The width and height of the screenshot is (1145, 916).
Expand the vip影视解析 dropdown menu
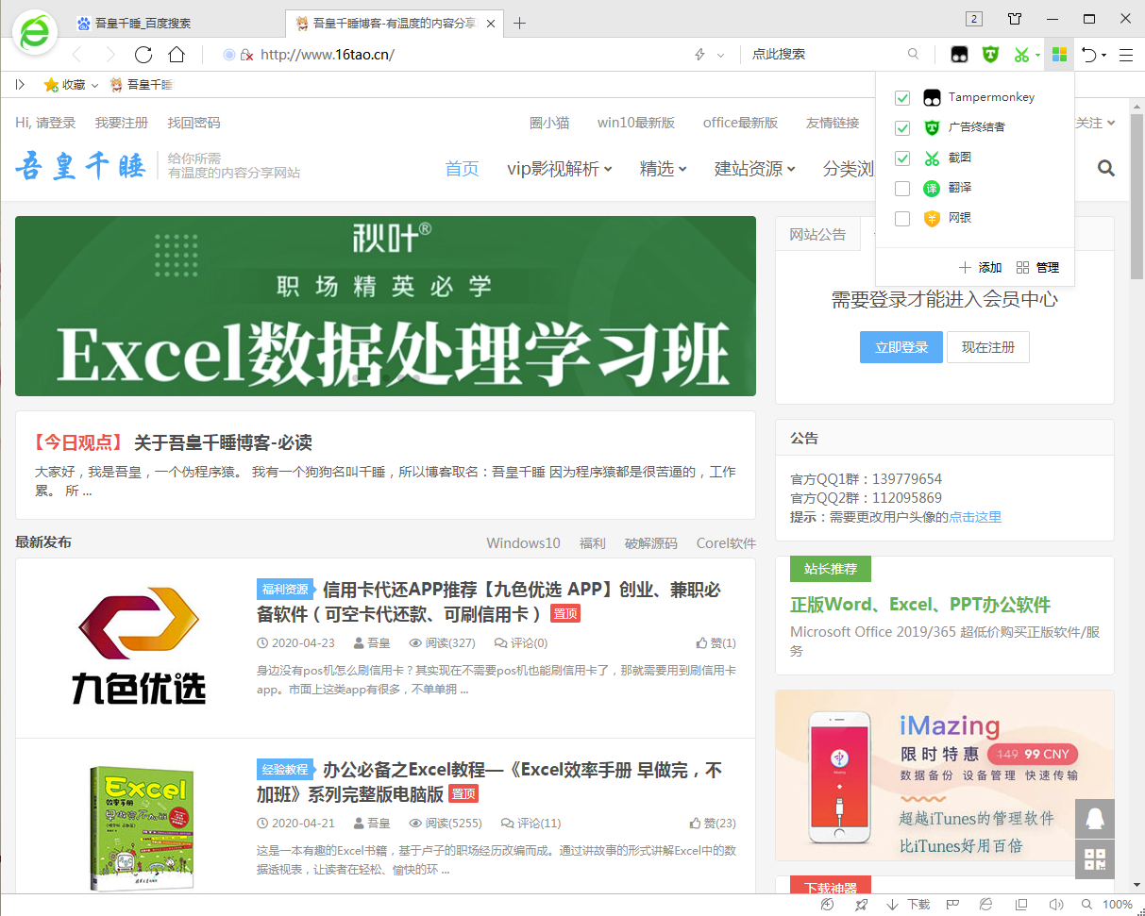[x=559, y=169]
